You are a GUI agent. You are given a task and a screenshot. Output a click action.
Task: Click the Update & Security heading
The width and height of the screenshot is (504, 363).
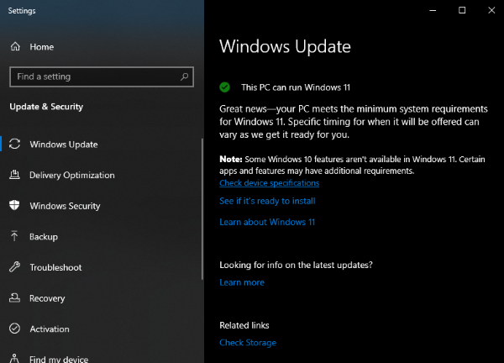pos(46,107)
